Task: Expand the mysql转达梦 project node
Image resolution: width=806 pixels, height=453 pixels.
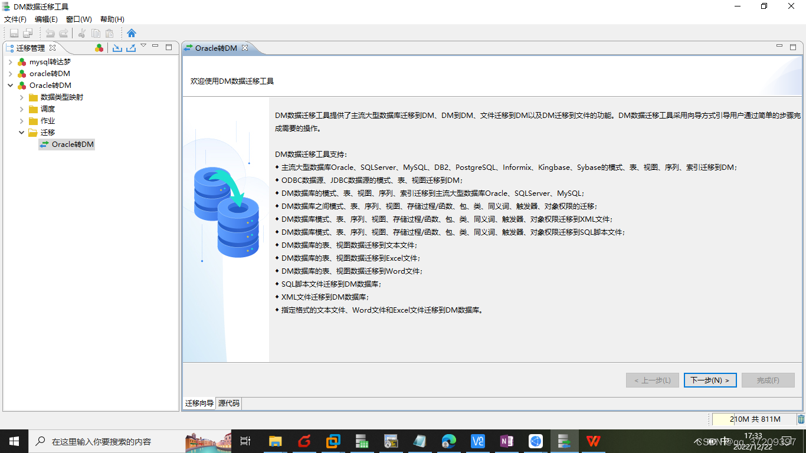Action: point(10,62)
